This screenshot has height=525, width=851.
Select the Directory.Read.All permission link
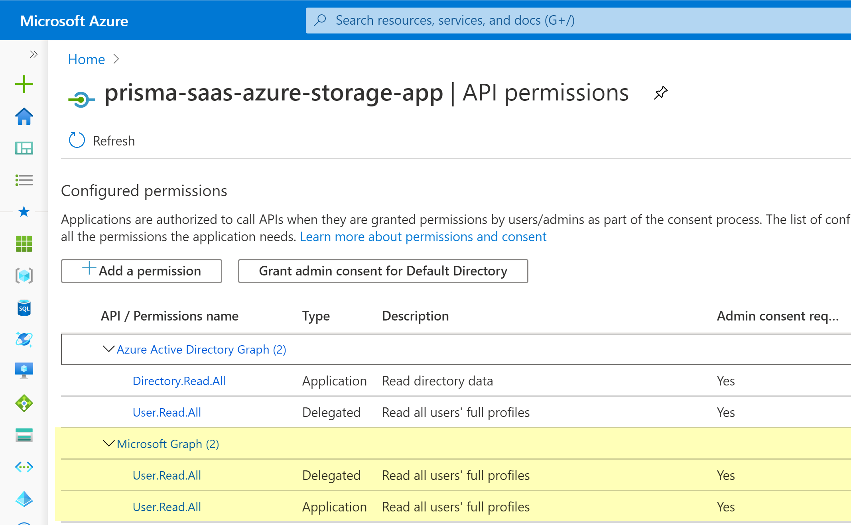tap(179, 381)
